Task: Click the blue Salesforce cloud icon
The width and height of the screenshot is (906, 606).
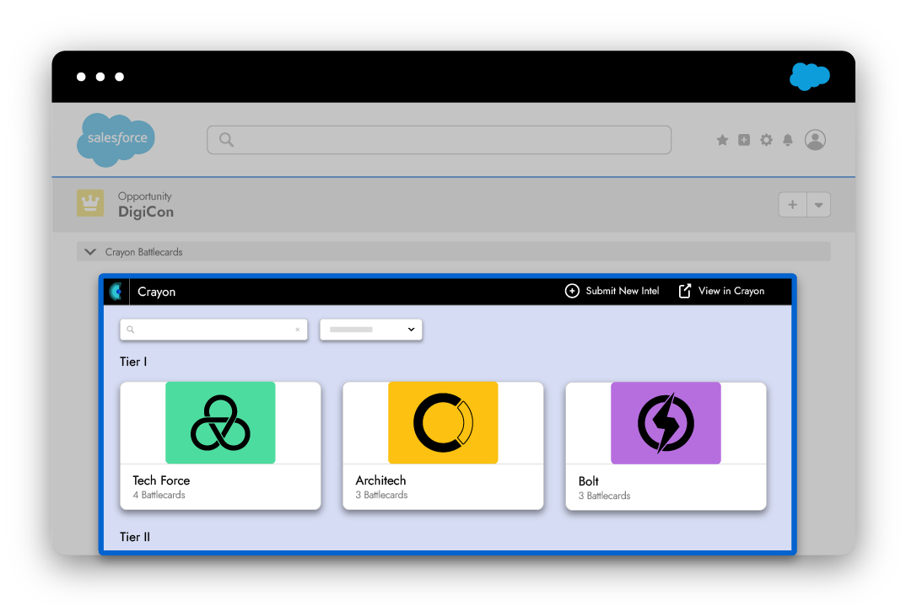Action: tap(809, 77)
